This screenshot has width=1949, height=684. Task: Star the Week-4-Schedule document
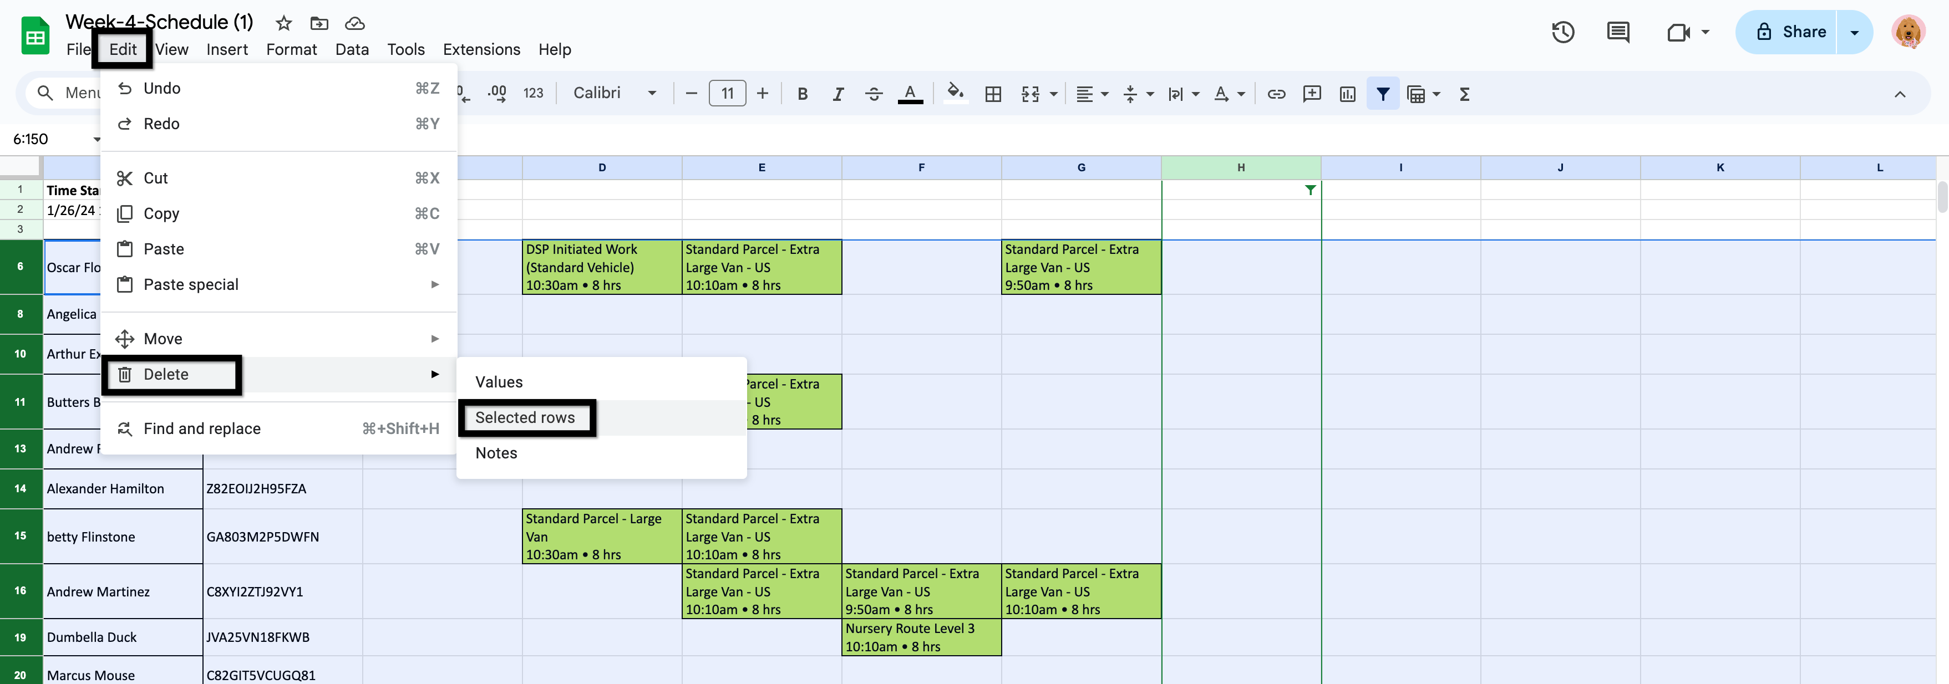point(284,23)
